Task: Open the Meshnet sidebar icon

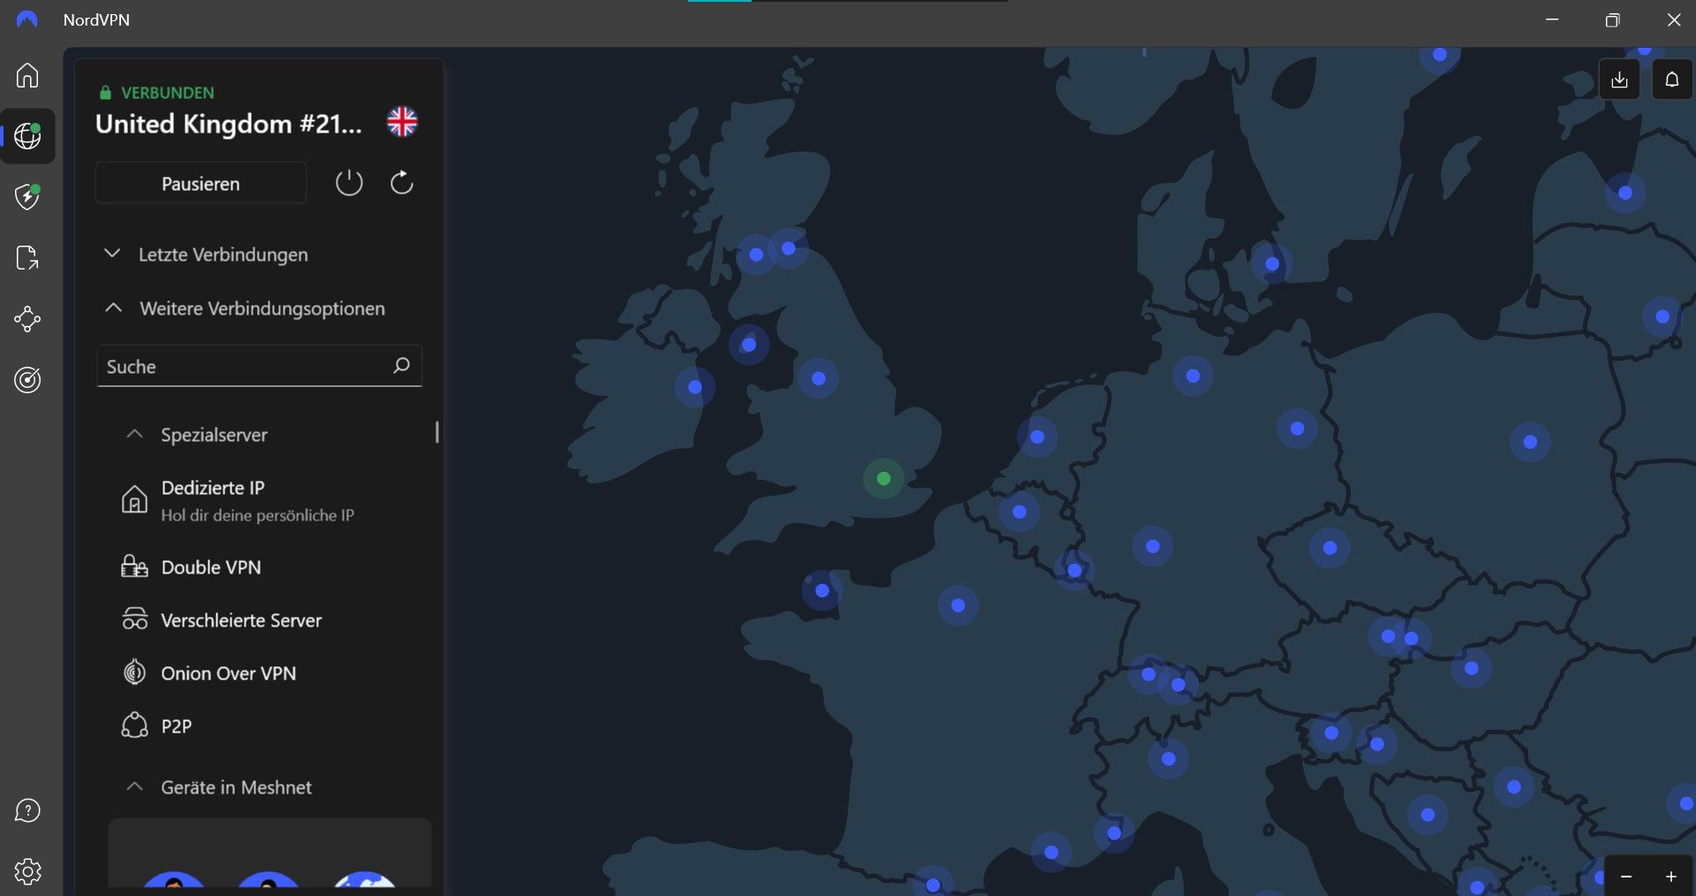Action: coord(27,319)
